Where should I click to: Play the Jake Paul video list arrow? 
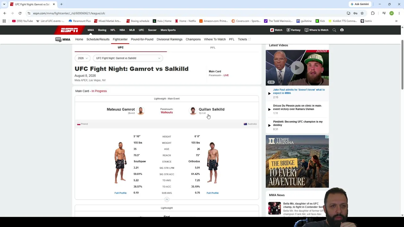(x=269, y=93)
